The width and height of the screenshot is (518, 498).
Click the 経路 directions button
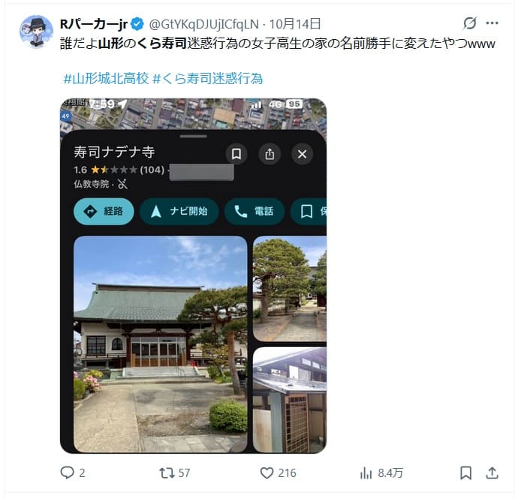(x=104, y=212)
